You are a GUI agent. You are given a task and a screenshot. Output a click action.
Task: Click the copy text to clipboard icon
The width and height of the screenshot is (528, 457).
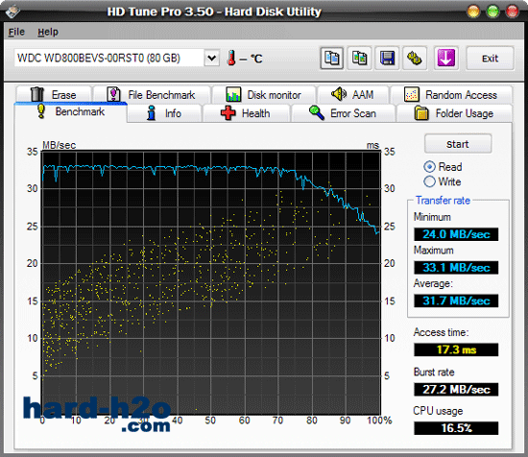pos(332,59)
